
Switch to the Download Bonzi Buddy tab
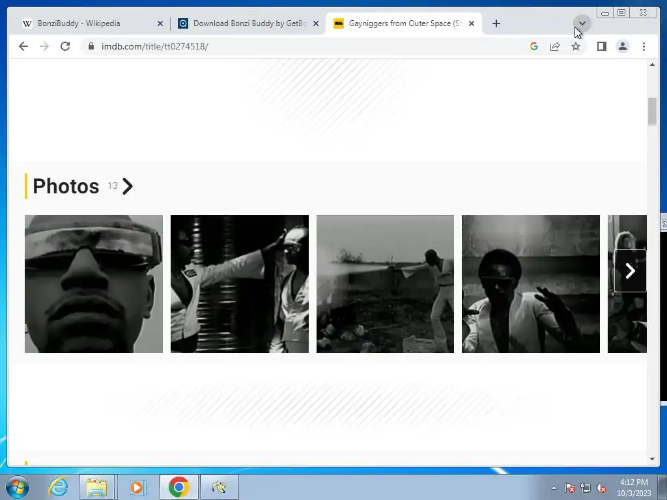pos(249,23)
